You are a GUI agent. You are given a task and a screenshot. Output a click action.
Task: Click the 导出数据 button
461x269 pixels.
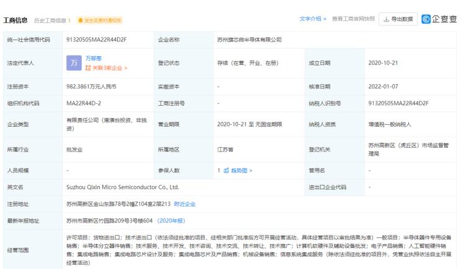(398, 19)
